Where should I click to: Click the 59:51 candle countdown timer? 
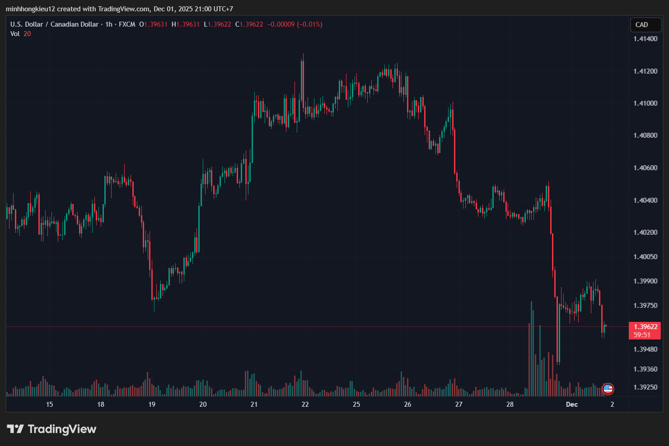(642, 335)
